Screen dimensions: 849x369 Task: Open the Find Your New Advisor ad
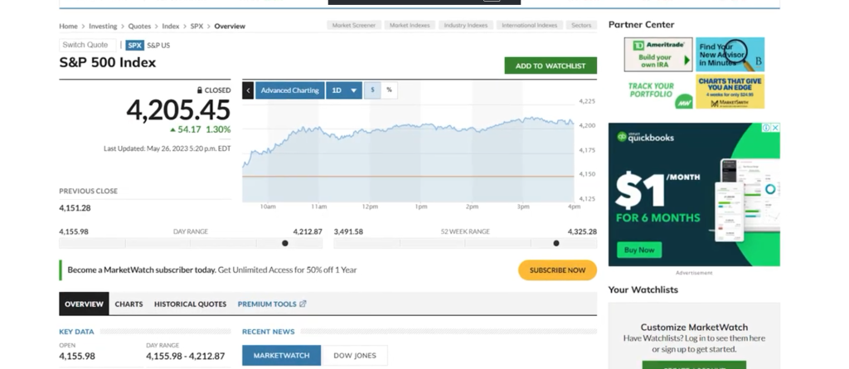click(x=730, y=54)
